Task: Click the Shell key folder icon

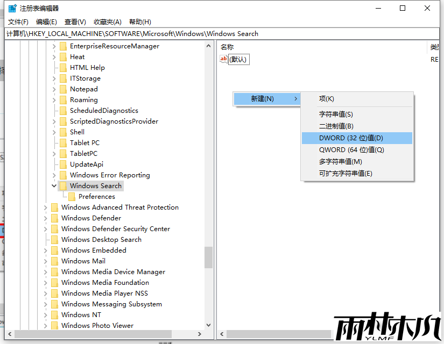Action: pyautogui.click(x=62, y=132)
